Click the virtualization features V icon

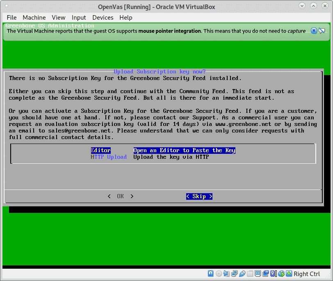point(273,274)
